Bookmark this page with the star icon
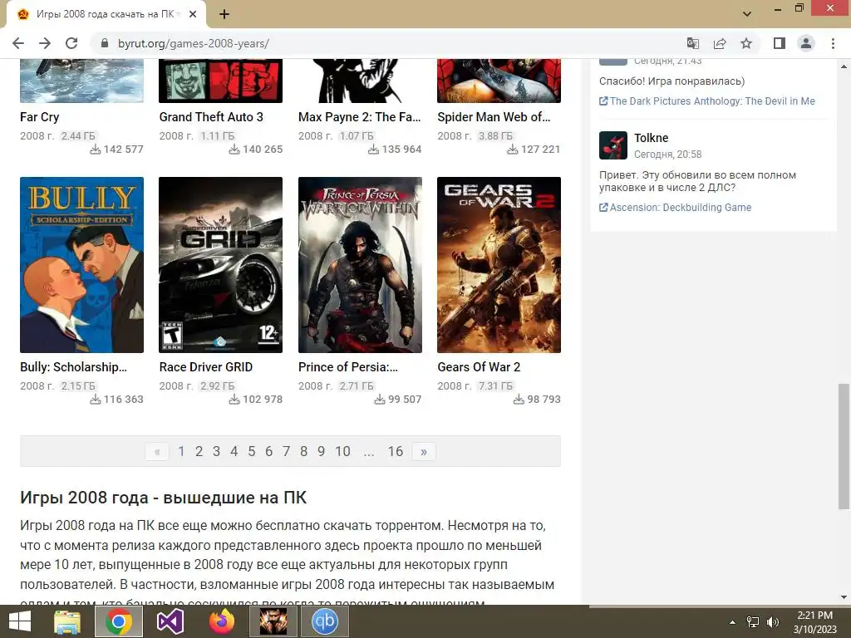851x638 pixels. (746, 43)
